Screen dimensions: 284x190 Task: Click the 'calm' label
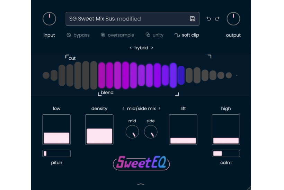coord(226,163)
